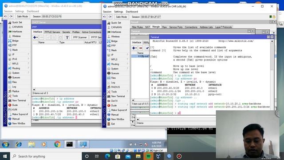Click red minus remove button in PPP window

point(141,48)
